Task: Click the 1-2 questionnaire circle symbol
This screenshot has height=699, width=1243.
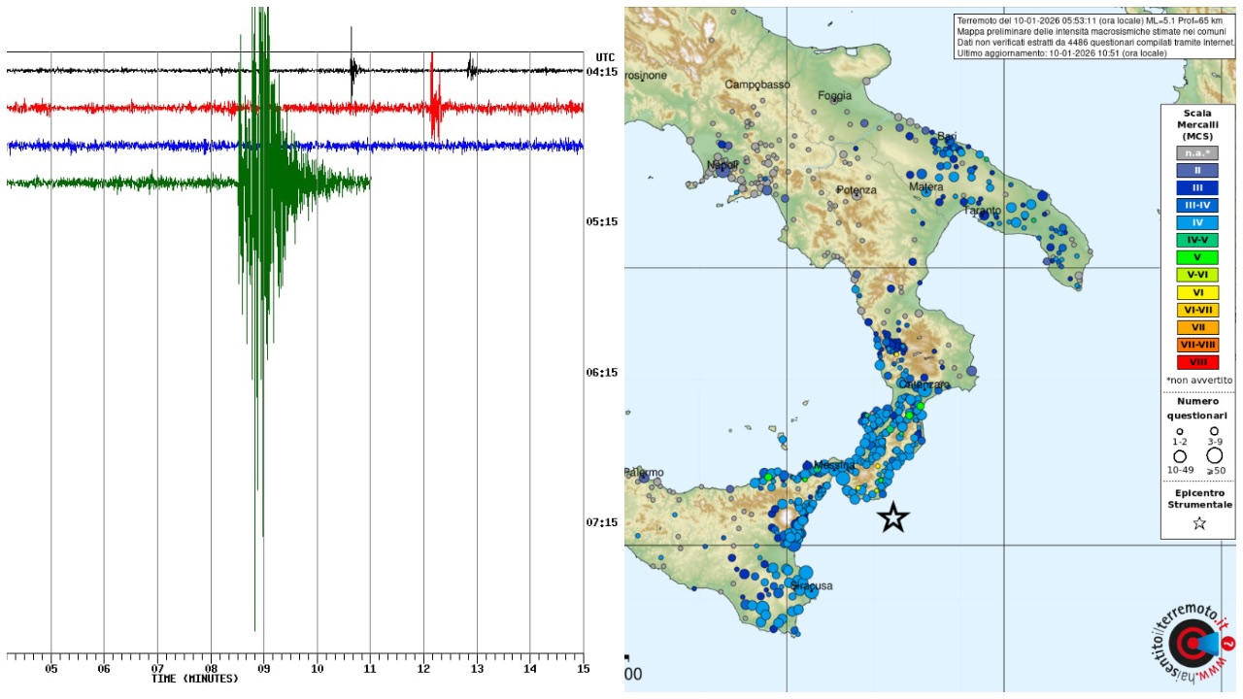Action: point(1180,431)
